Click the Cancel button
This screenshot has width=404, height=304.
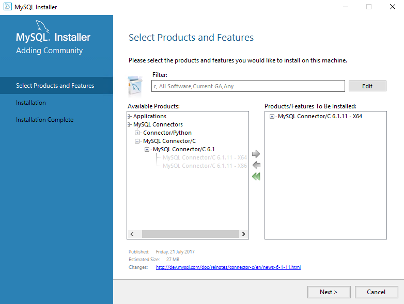[x=376, y=292]
